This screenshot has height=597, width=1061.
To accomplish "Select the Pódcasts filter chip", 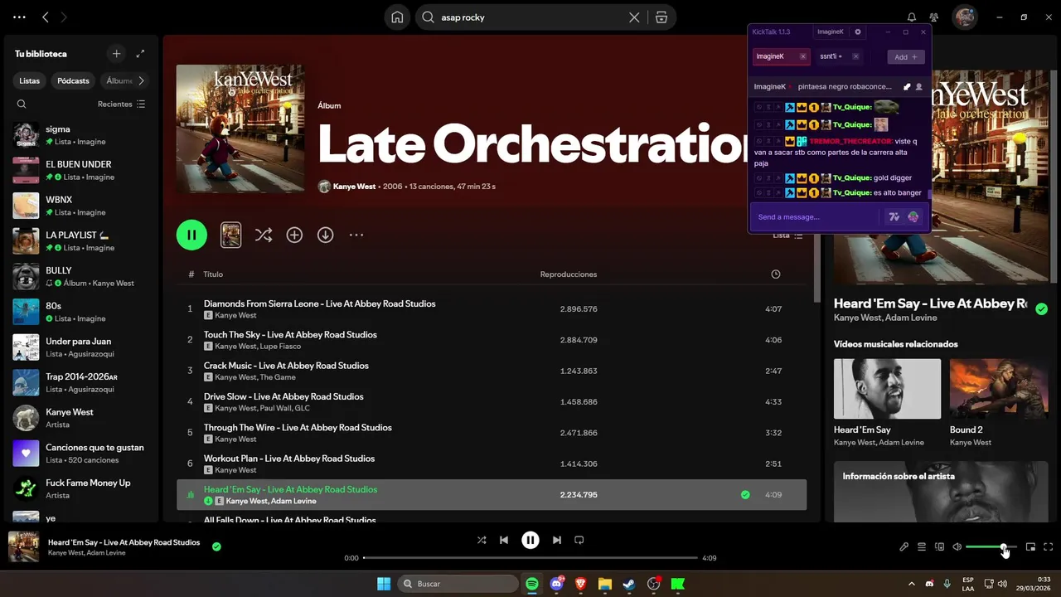I will (73, 80).
